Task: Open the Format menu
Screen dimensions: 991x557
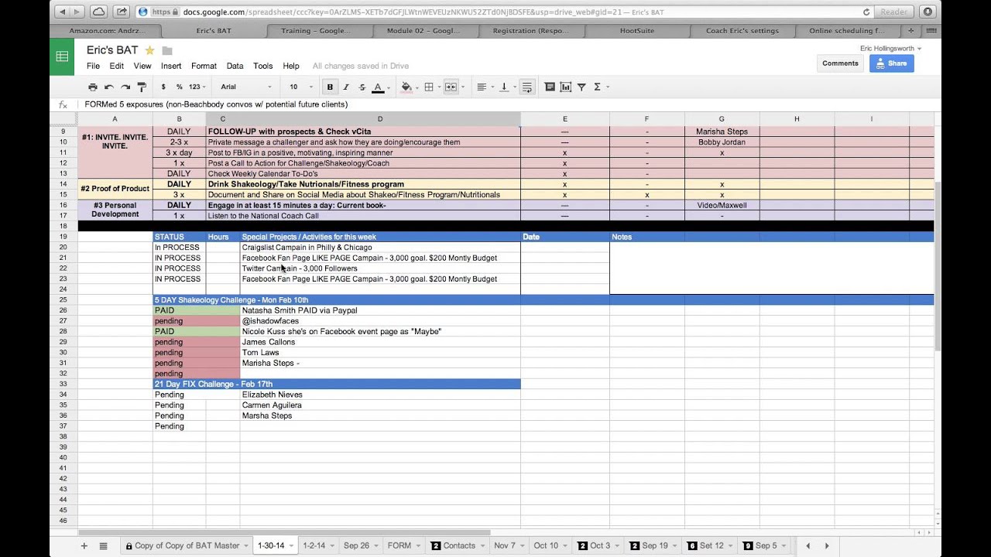Action: pyautogui.click(x=204, y=66)
